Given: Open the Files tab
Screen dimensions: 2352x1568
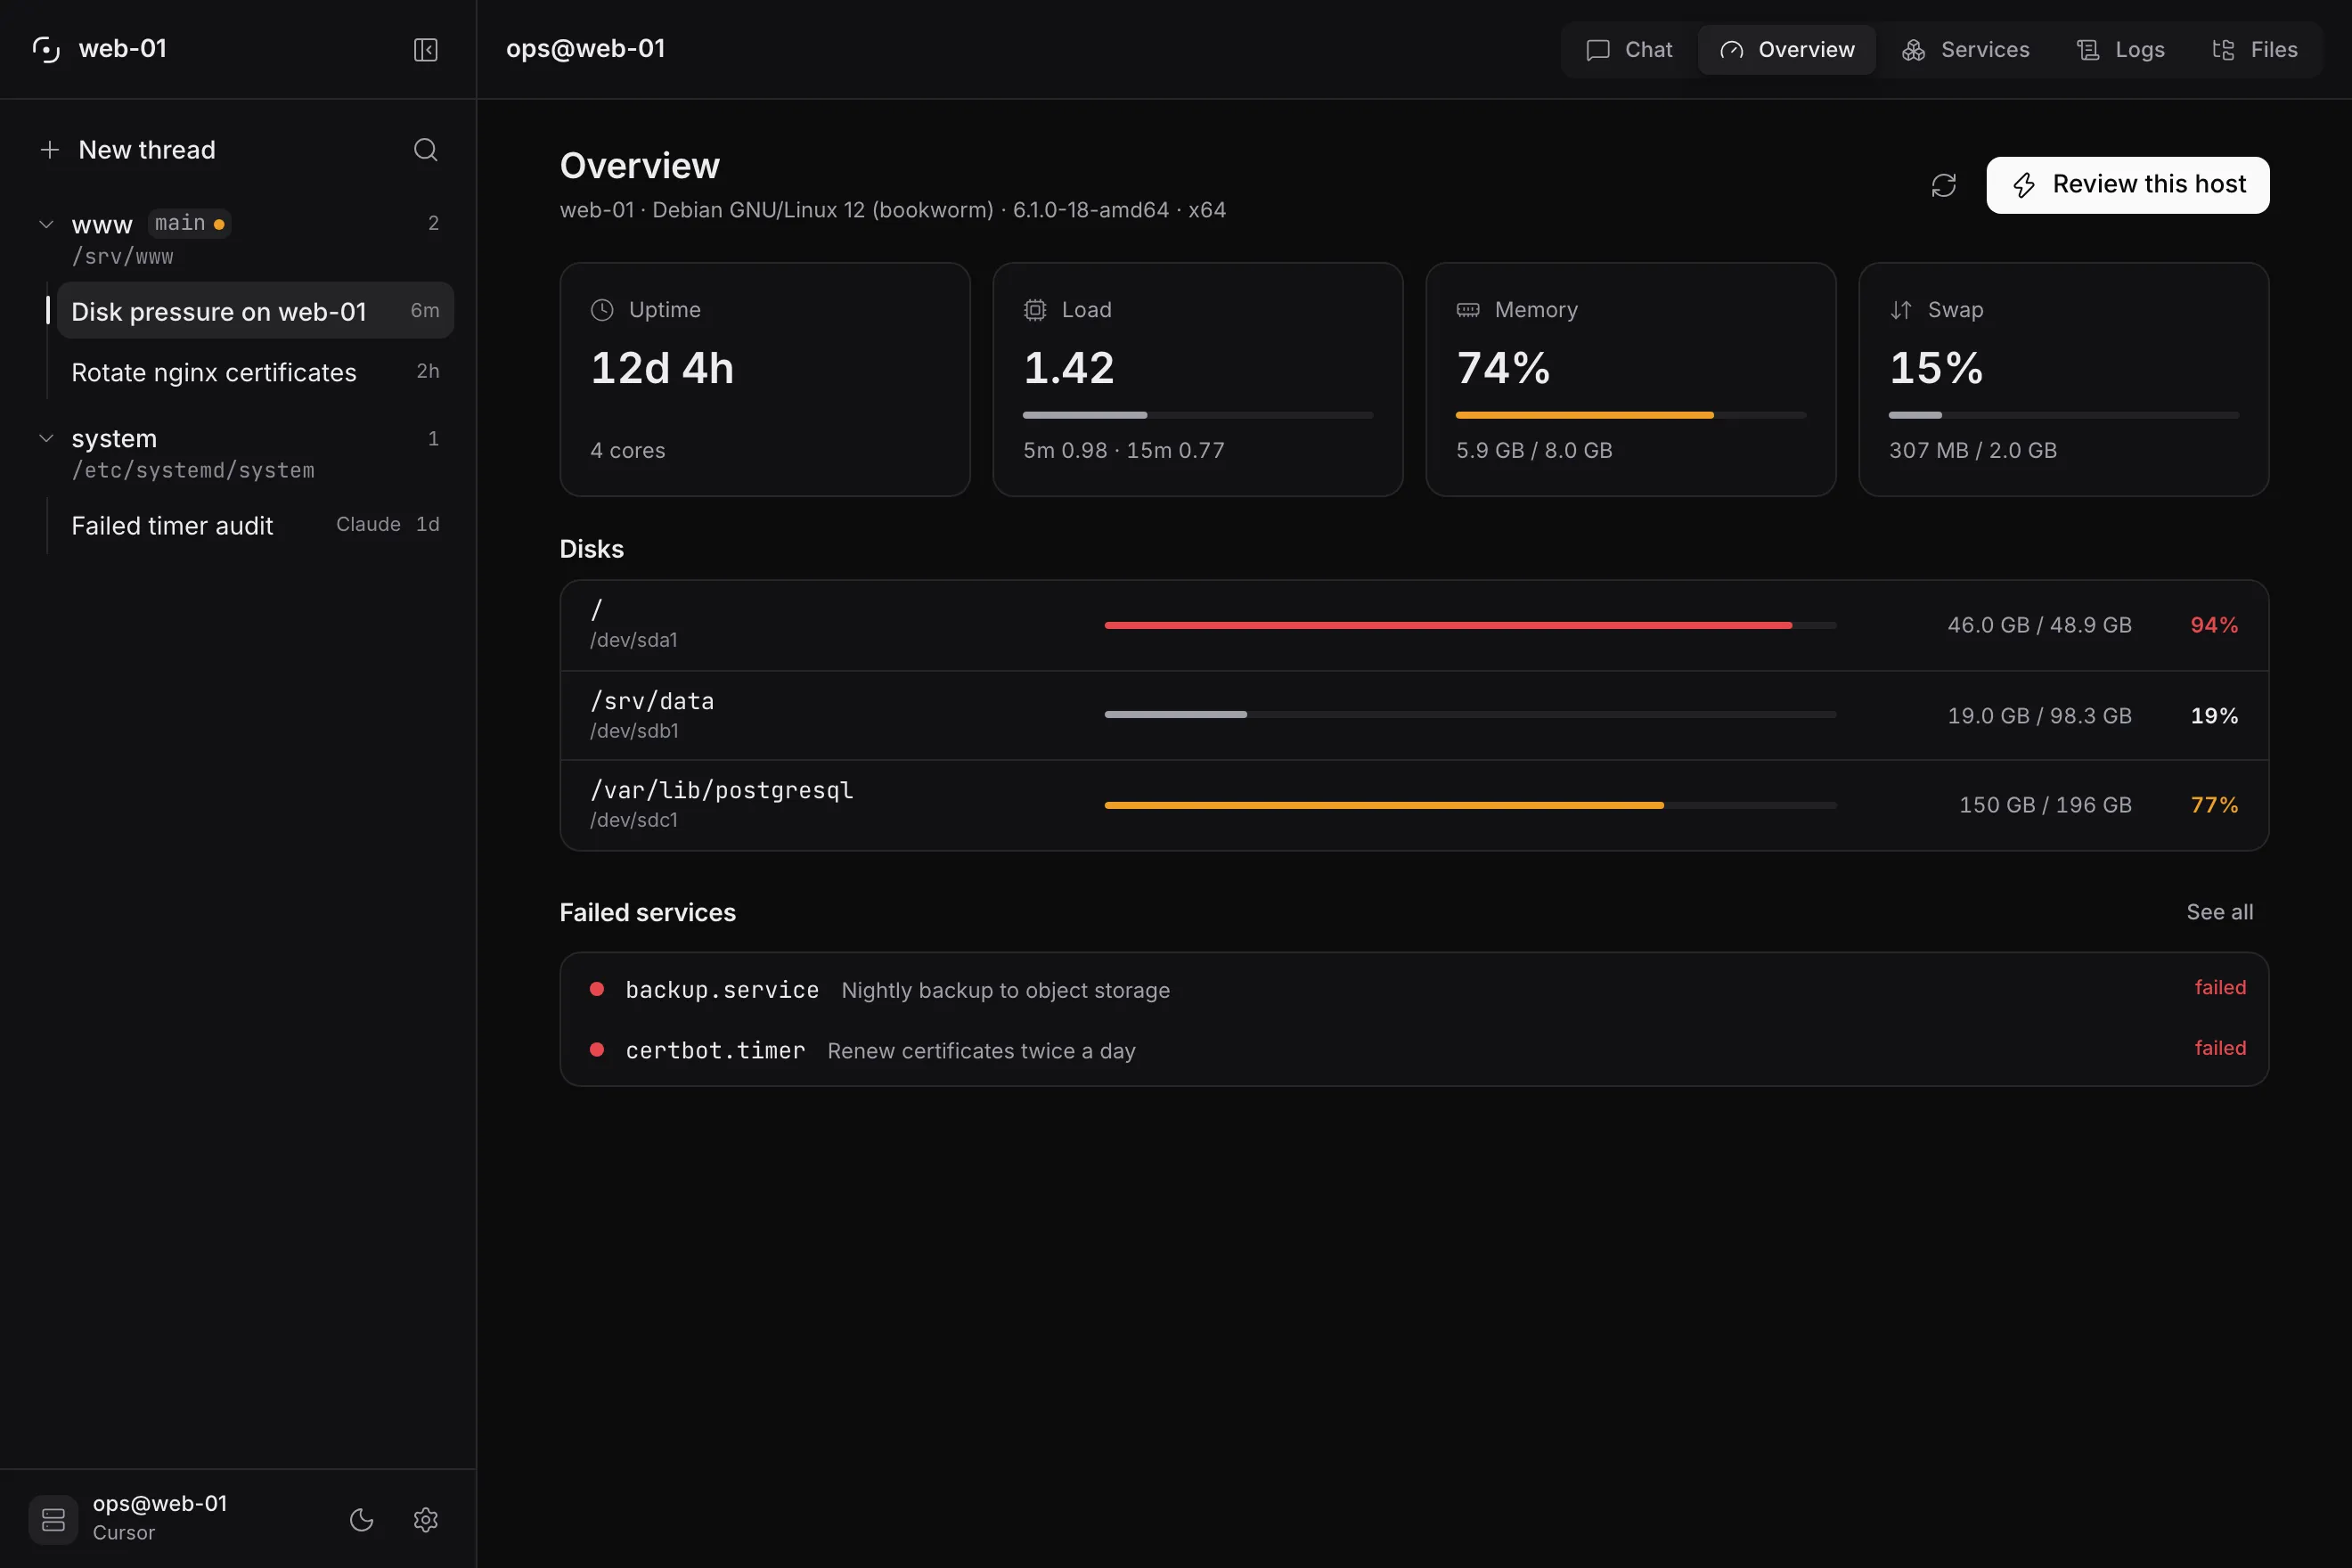Looking at the screenshot, I should tap(2255, 50).
